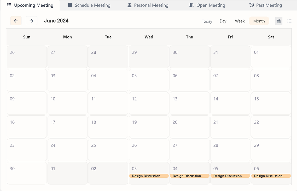Open the Past Meeting tab
297x191 pixels.
click(x=266, y=5)
